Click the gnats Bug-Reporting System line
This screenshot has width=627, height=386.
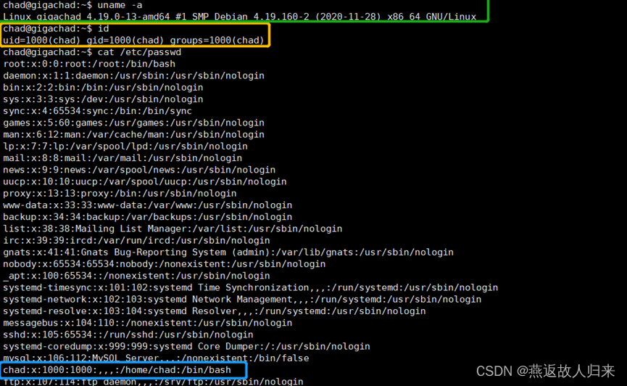(x=228, y=252)
